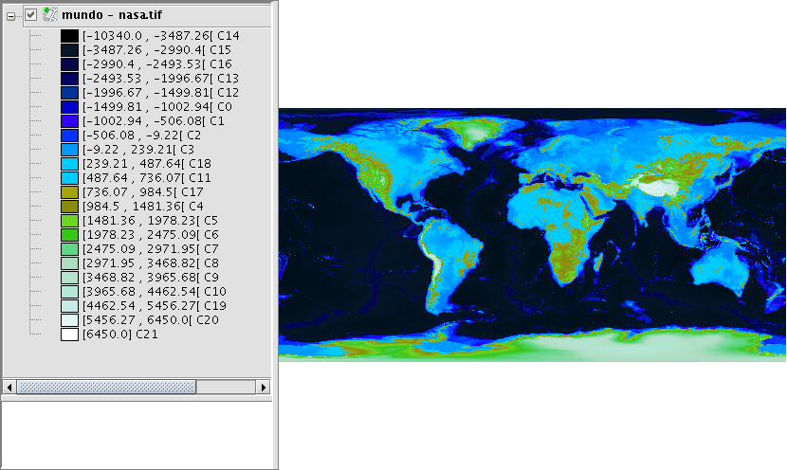
Task: Click the color swatch for class C9
Action: [70, 278]
